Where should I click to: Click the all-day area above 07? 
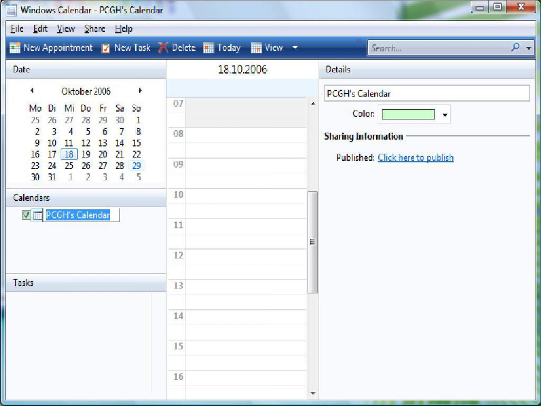tap(242, 88)
